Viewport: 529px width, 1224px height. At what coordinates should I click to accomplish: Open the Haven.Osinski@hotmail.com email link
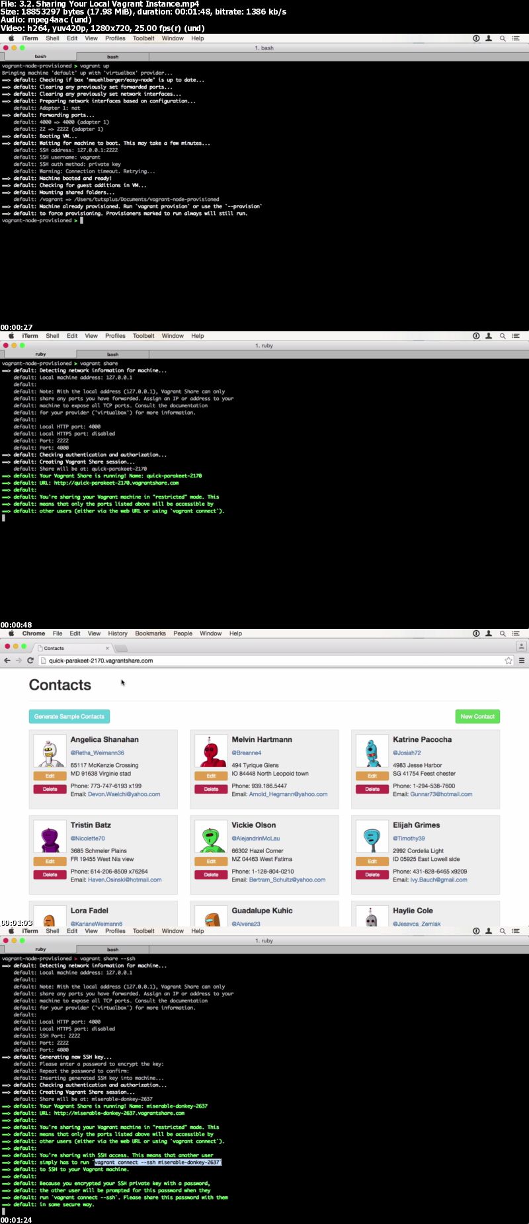coord(125,879)
